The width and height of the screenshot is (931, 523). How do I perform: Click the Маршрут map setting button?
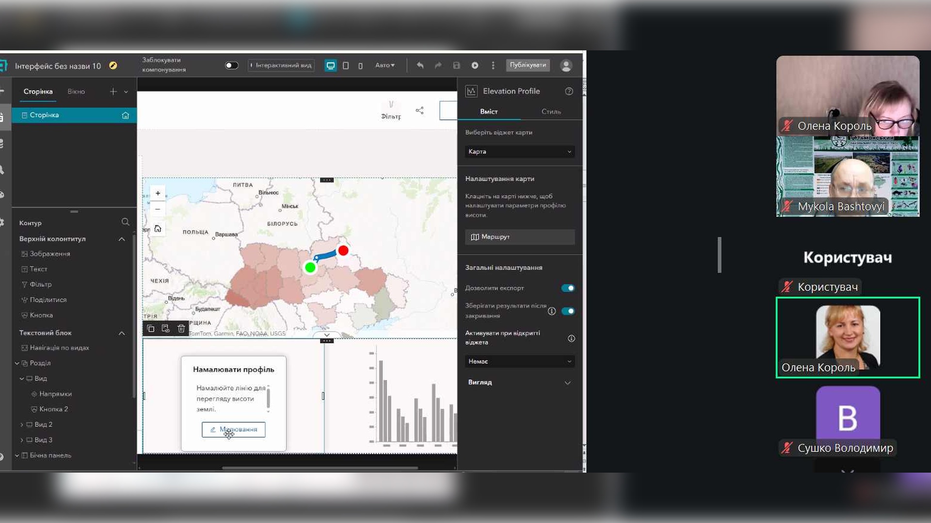(x=520, y=237)
